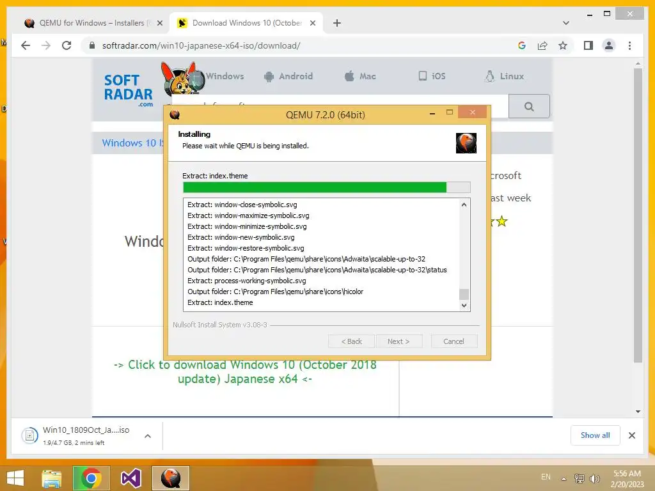Click the page scrollbar up arrow
The width and height of the screenshot is (655, 491).
638,64
